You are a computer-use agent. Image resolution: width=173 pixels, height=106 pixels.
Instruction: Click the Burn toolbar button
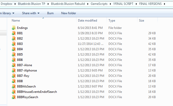pos(50,13)
